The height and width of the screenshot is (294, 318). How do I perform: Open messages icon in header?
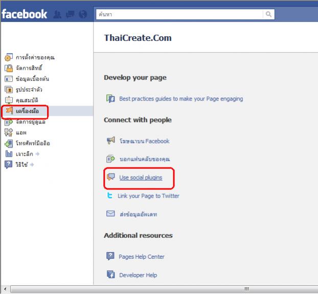(70, 14)
